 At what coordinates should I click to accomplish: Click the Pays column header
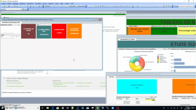[x=137, y=99]
